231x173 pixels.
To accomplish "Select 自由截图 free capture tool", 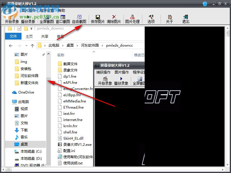I will coord(79,19).
